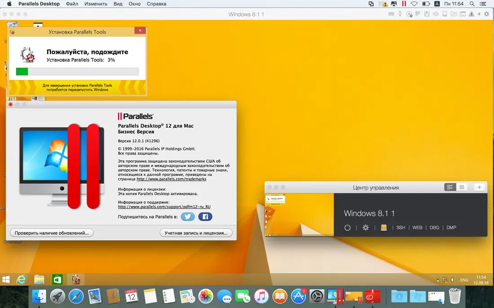The height and width of the screenshot is (308, 494).
Task: Close the Parallels Tools installer window
Action: [x=140, y=30]
